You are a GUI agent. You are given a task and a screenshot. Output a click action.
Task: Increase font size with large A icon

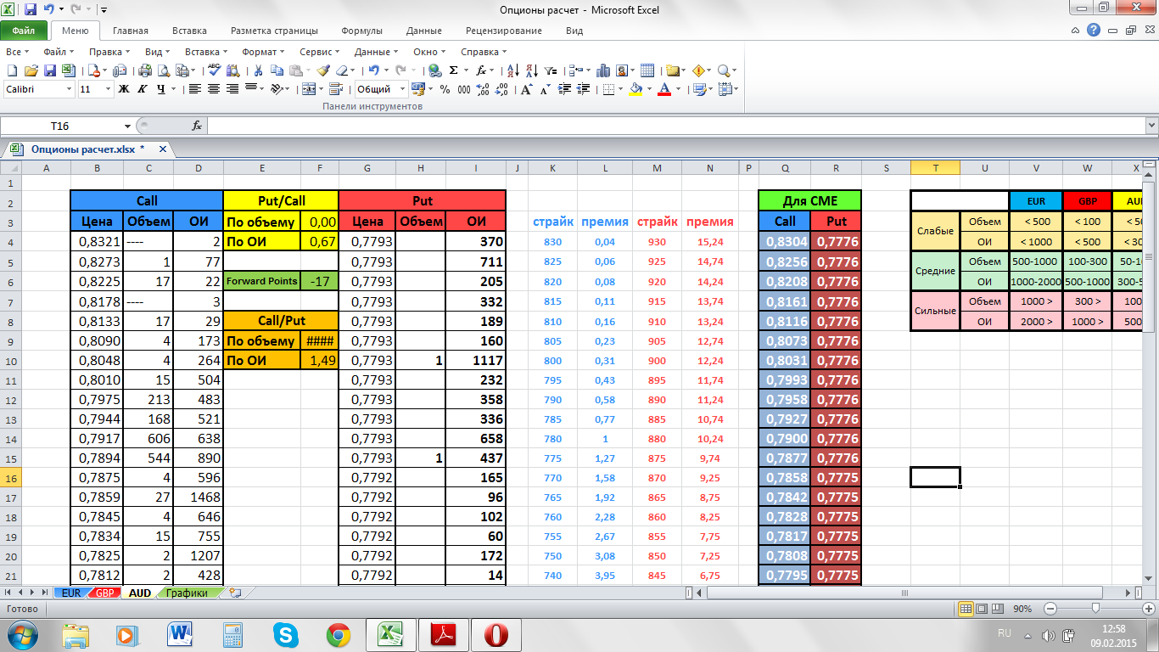(x=527, y=89)
